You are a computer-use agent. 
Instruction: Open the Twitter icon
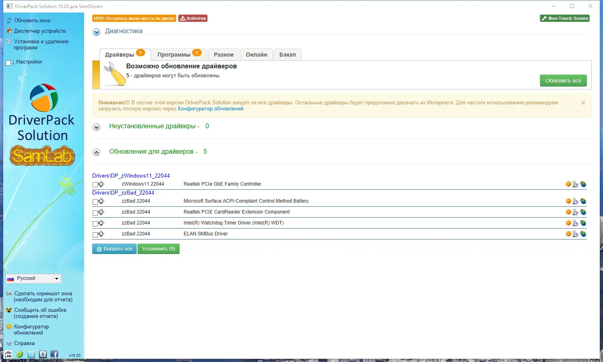pyautogui.click(x=31, y=354)
